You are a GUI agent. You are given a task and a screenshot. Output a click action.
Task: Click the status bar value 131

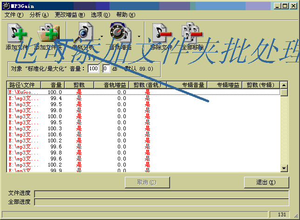tap(280, 214)
